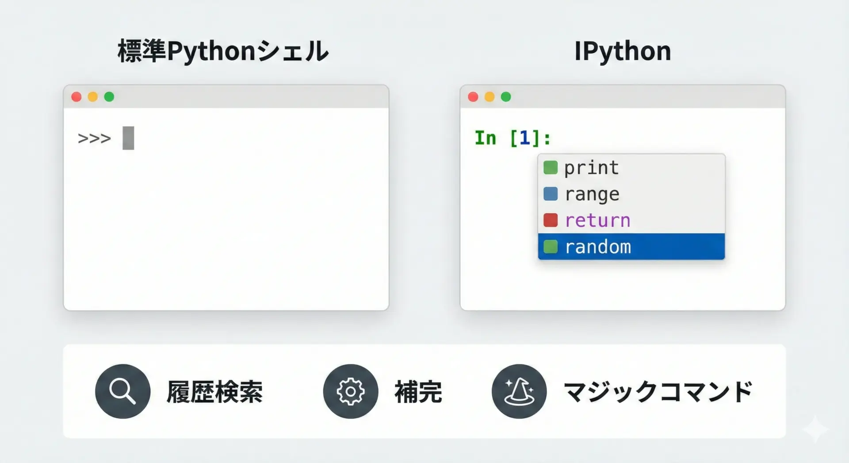The image size is (849, 463).
Task: Click the wizard hat magic command icon
Action: (x=519, y=391)
